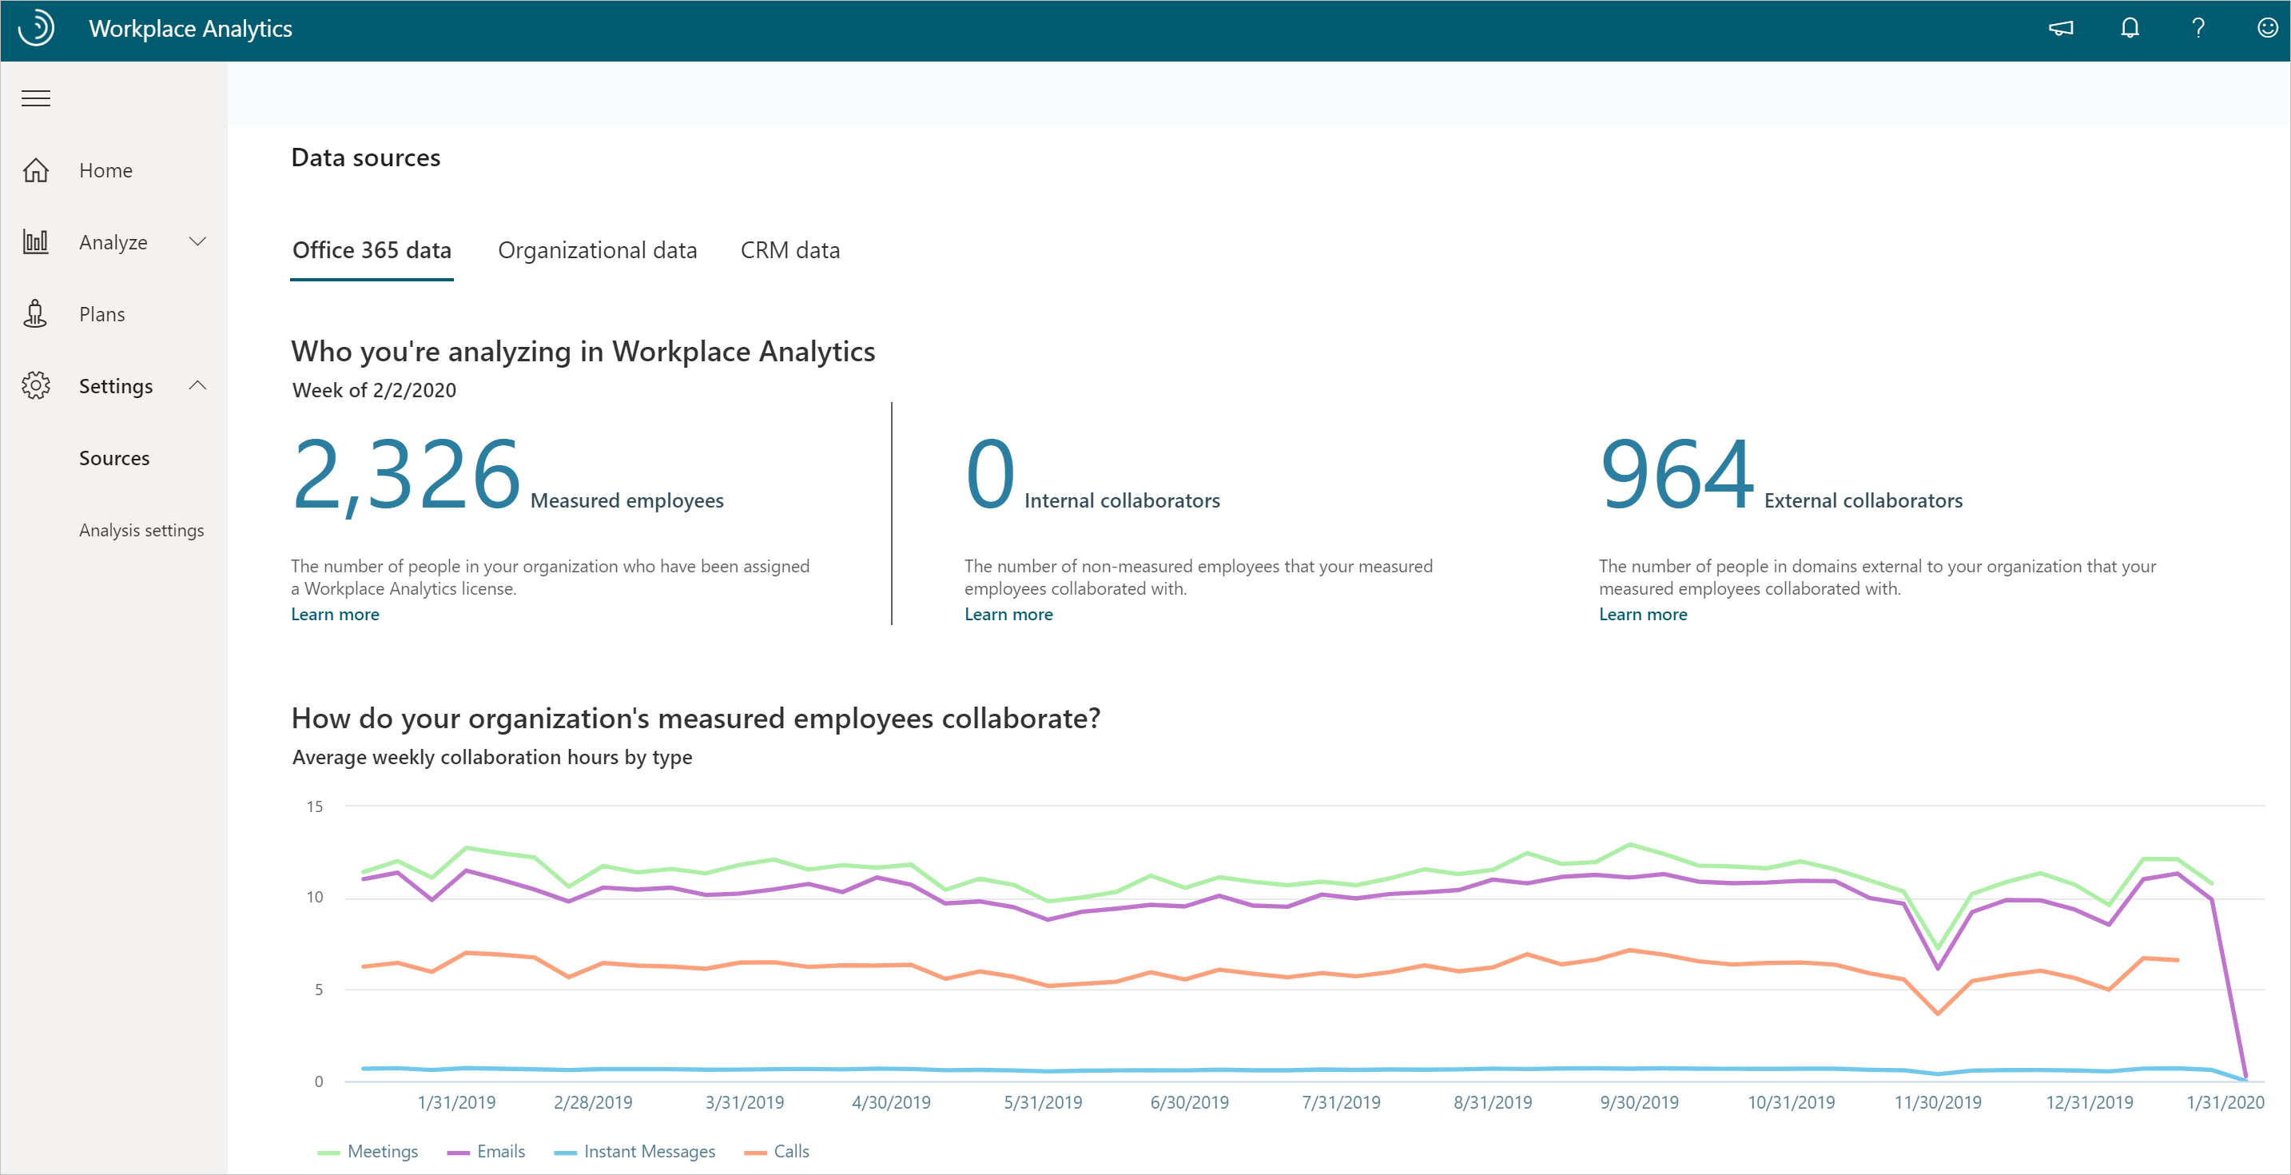Select the CRM data tab
This screenshot has height=1175, width=2291.
pos(790,250)
